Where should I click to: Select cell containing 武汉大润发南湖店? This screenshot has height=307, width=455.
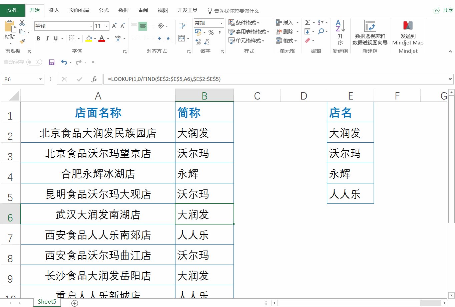click(x=98, y=214)
